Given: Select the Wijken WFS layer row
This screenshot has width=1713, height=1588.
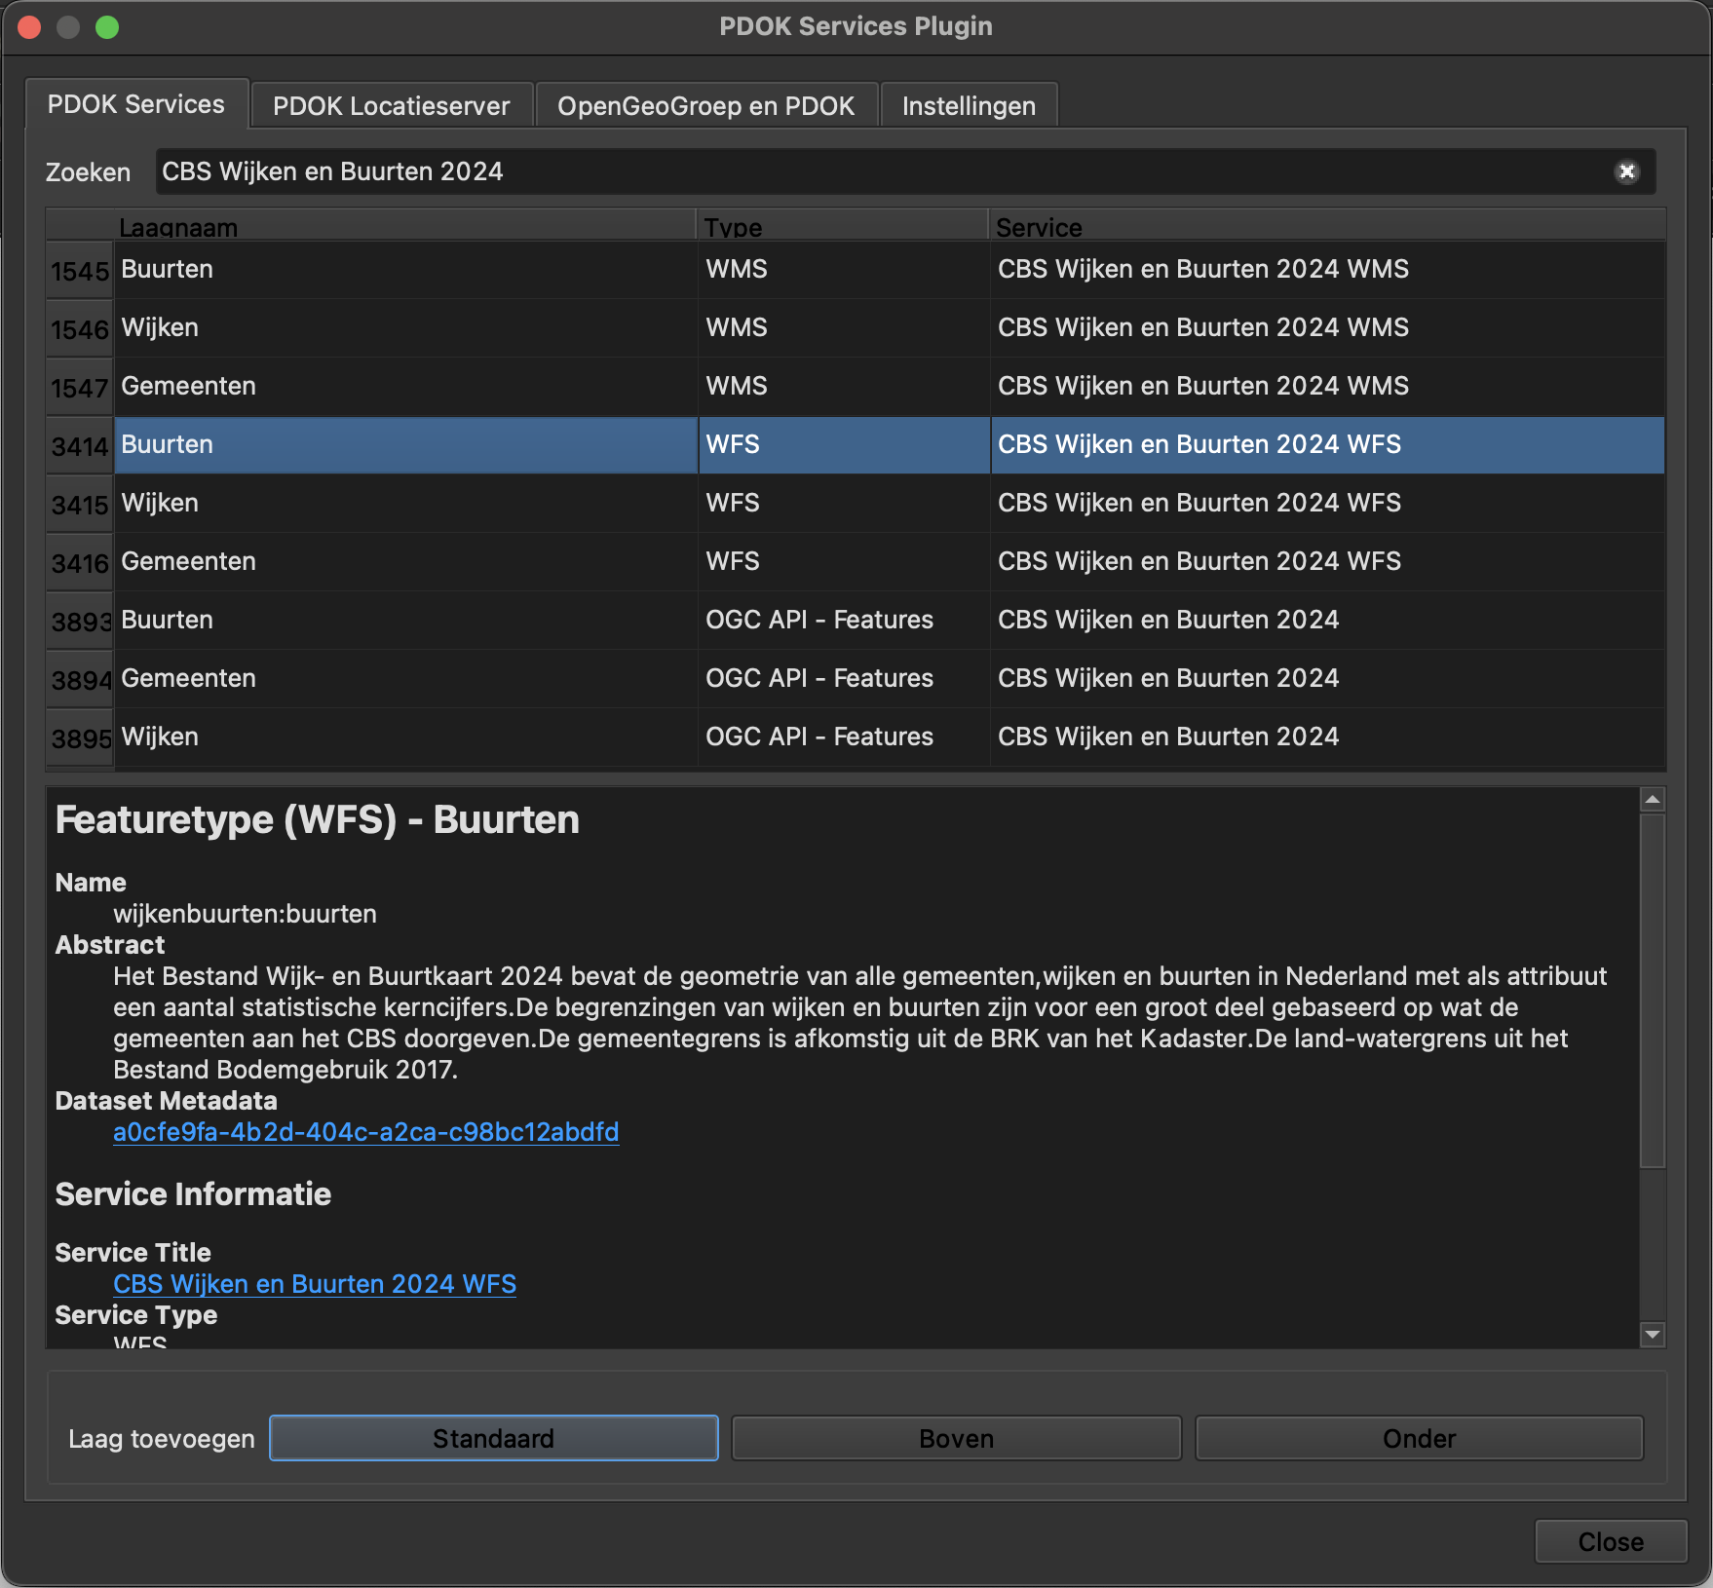Looking at the screenshot, I should point(390,503).
